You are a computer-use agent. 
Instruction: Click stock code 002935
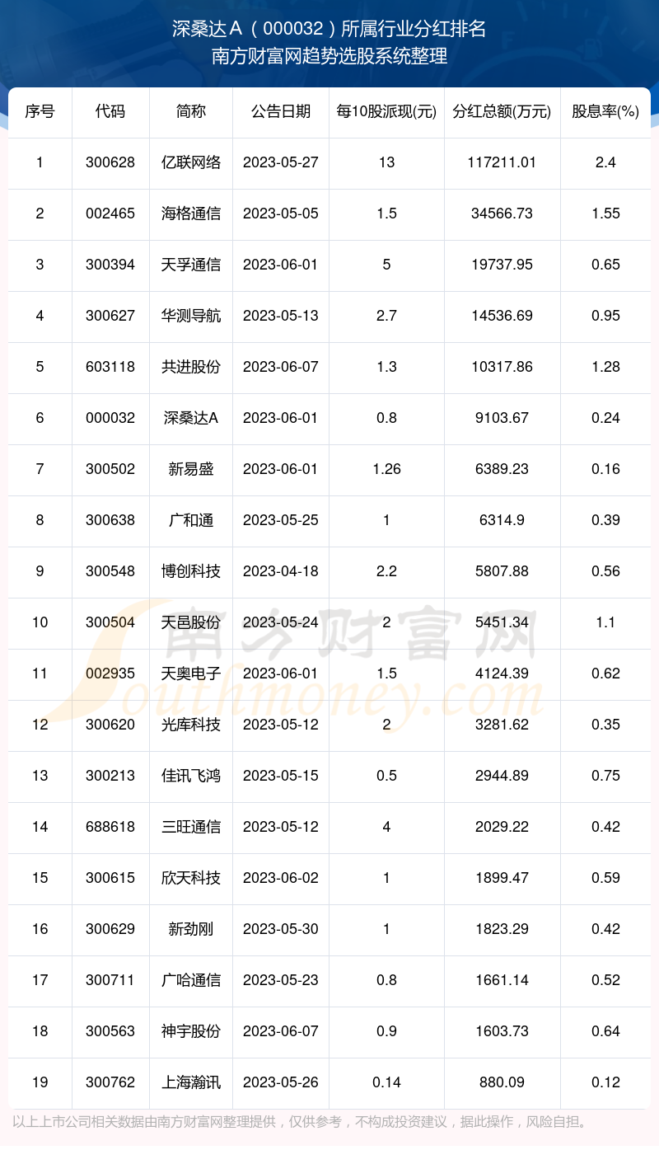click(x=110, y=674)
